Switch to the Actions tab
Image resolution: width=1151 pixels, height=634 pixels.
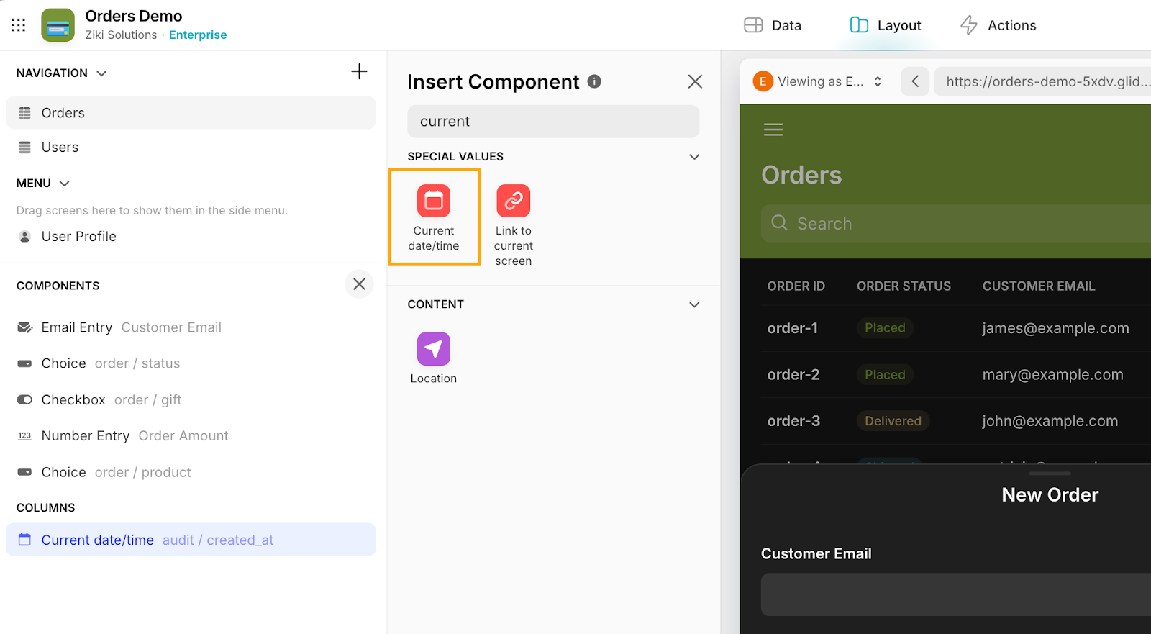coord(998,25)
